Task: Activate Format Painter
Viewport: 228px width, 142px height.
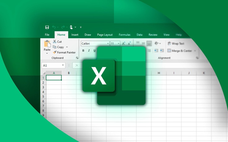Action: (64, 52)
